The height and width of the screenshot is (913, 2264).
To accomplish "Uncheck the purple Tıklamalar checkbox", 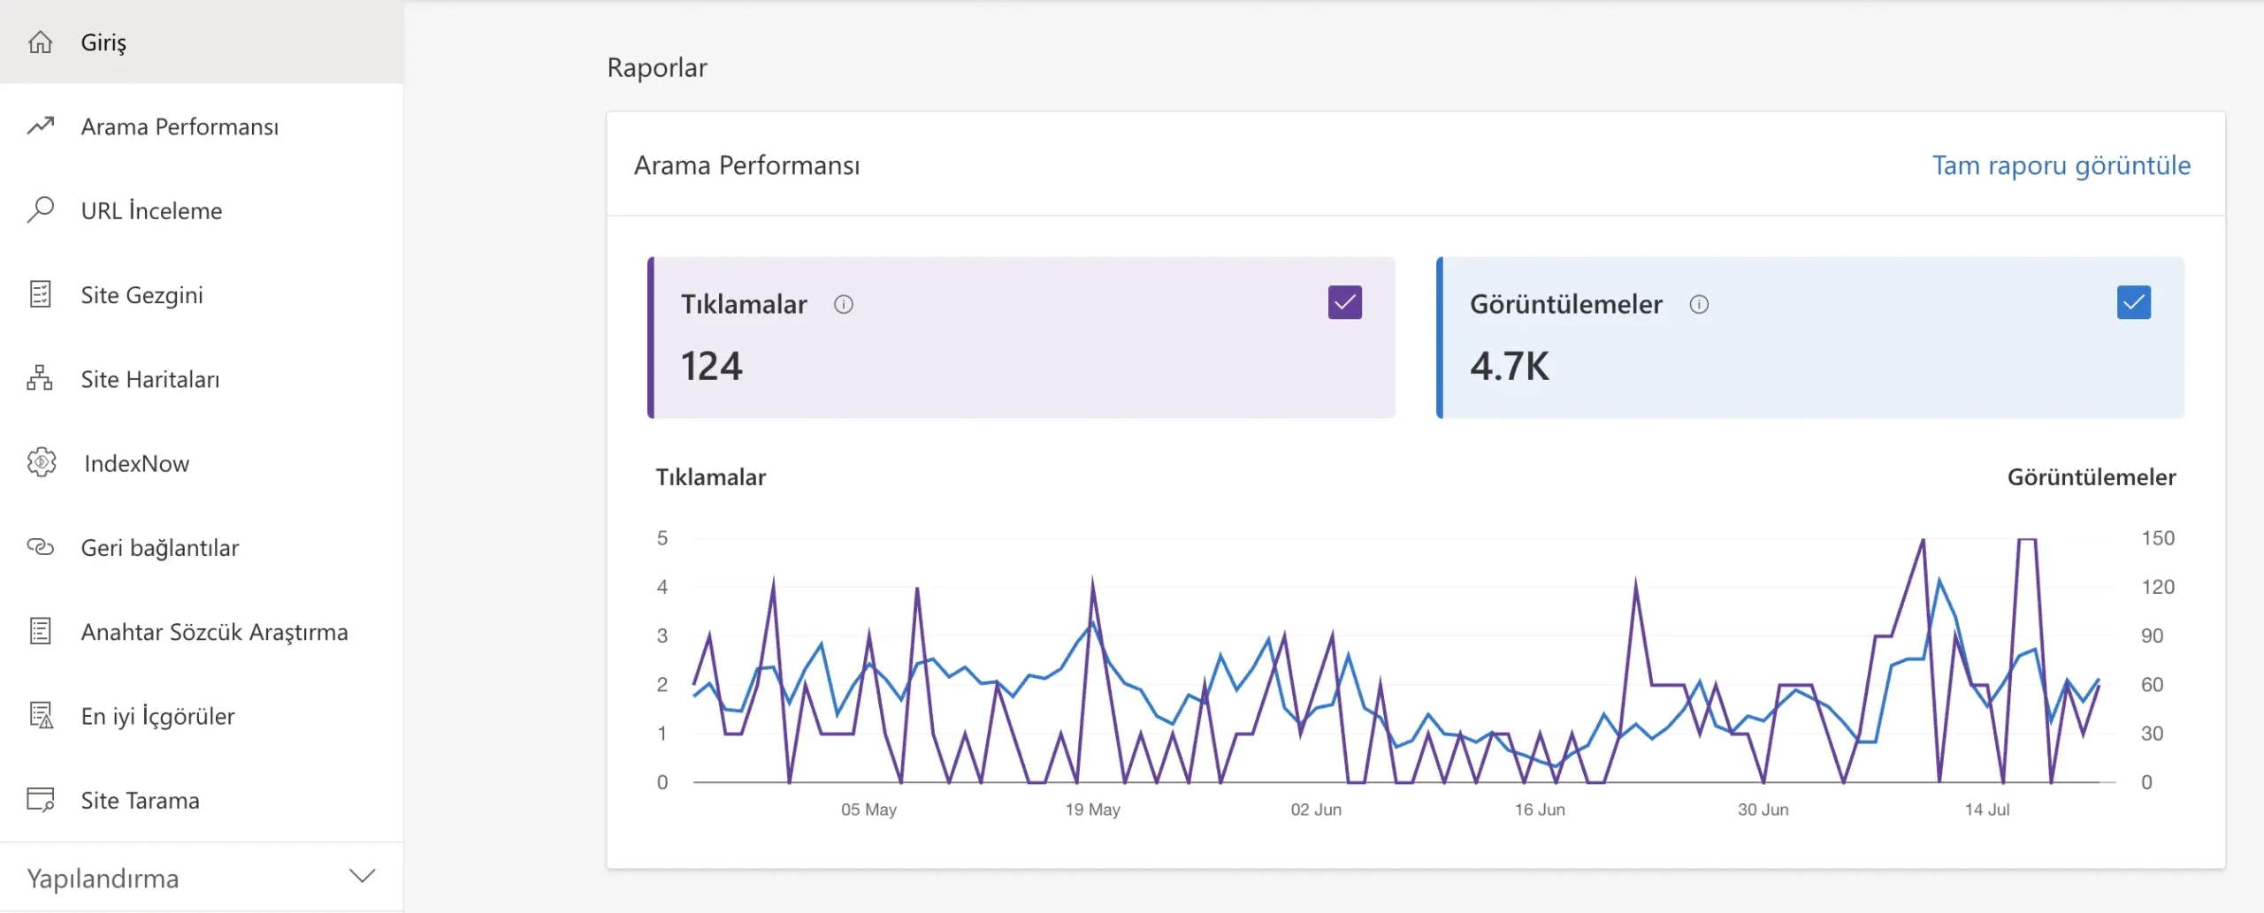I will coord(1345,302).
